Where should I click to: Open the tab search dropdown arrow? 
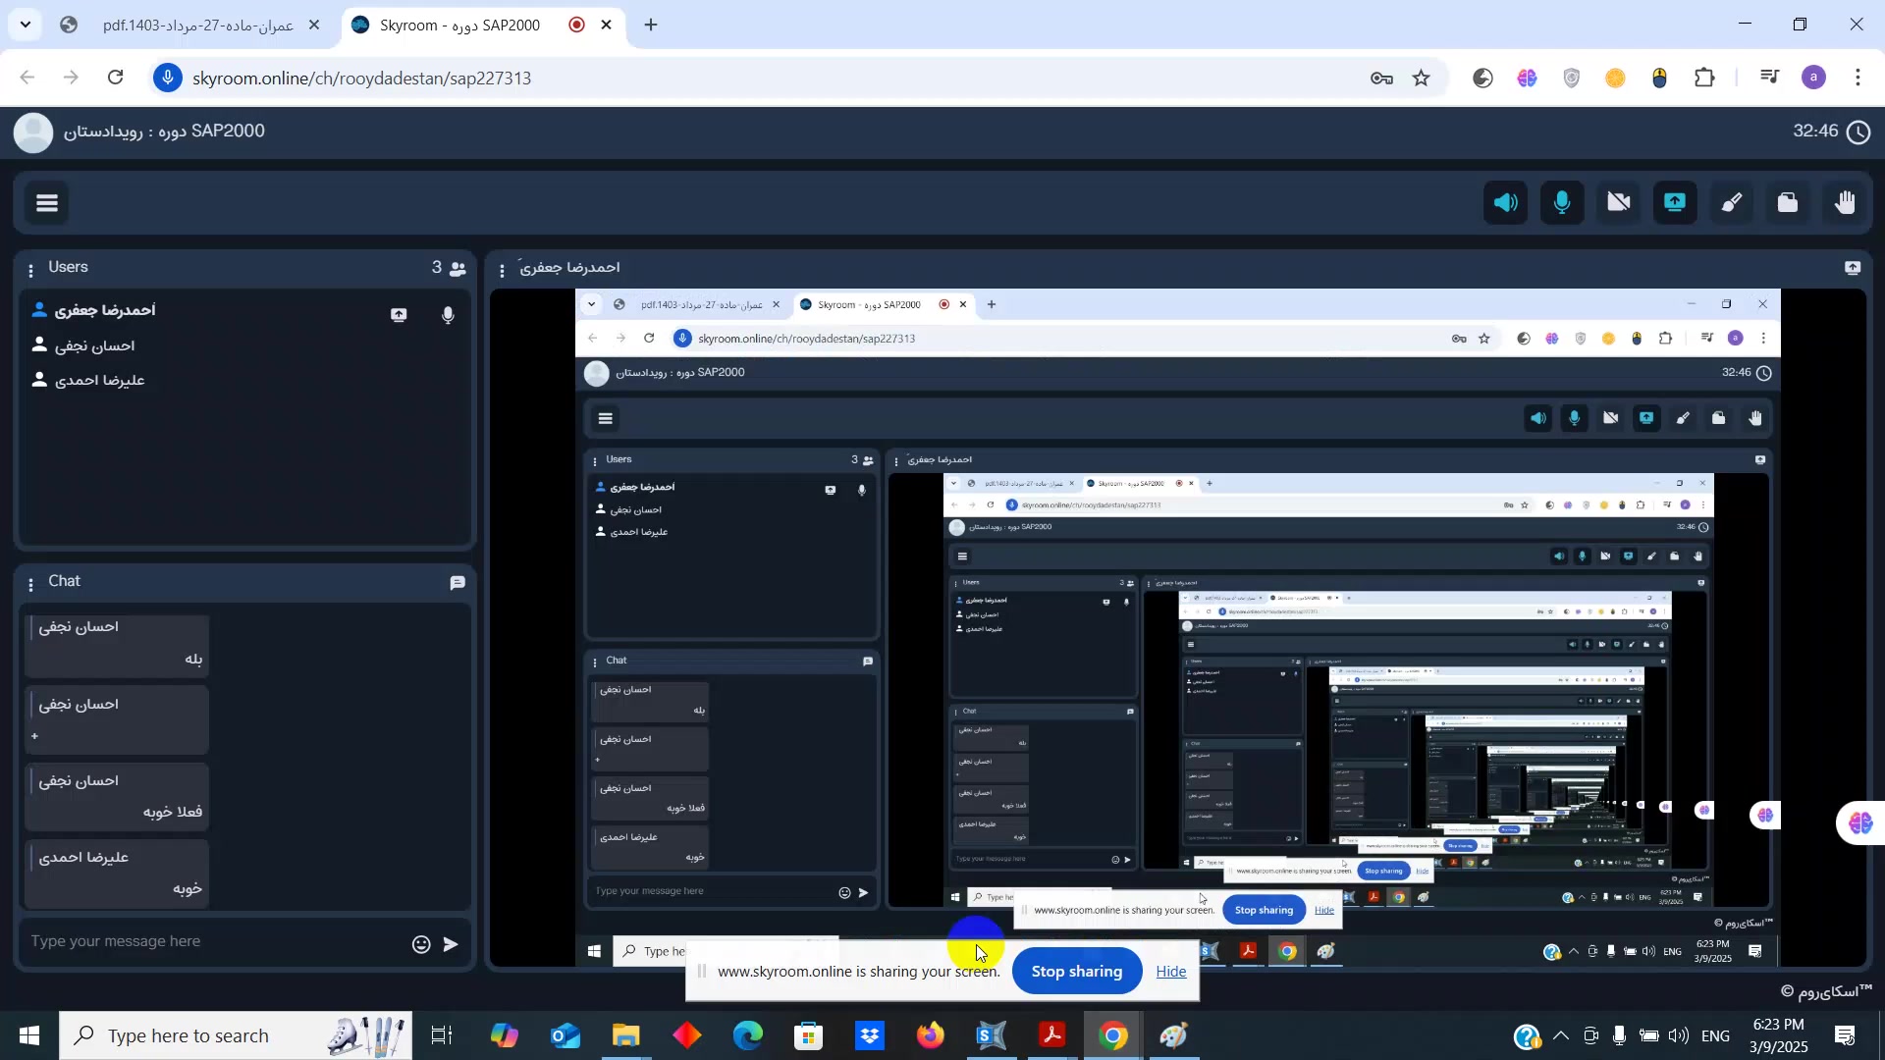pos(26,25)
